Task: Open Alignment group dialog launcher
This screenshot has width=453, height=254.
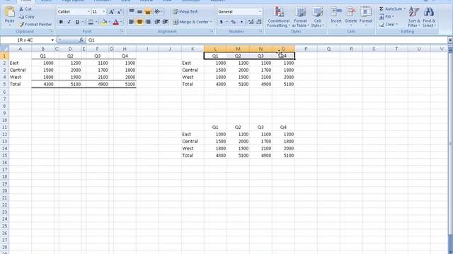Action: (212, 31)
